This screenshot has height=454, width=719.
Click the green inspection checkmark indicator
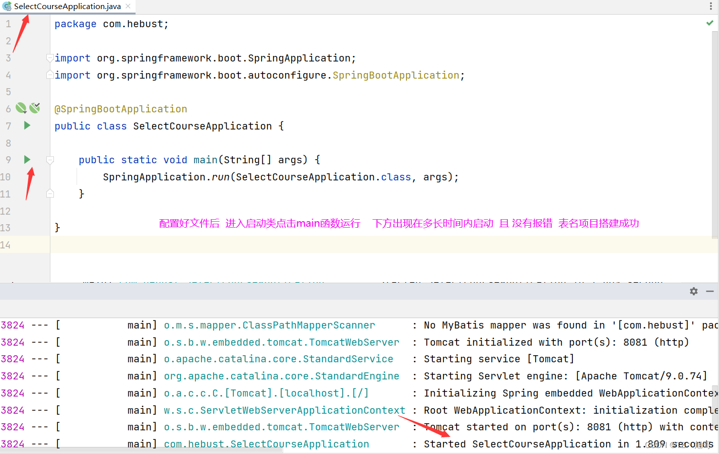(x=709, y=23)
